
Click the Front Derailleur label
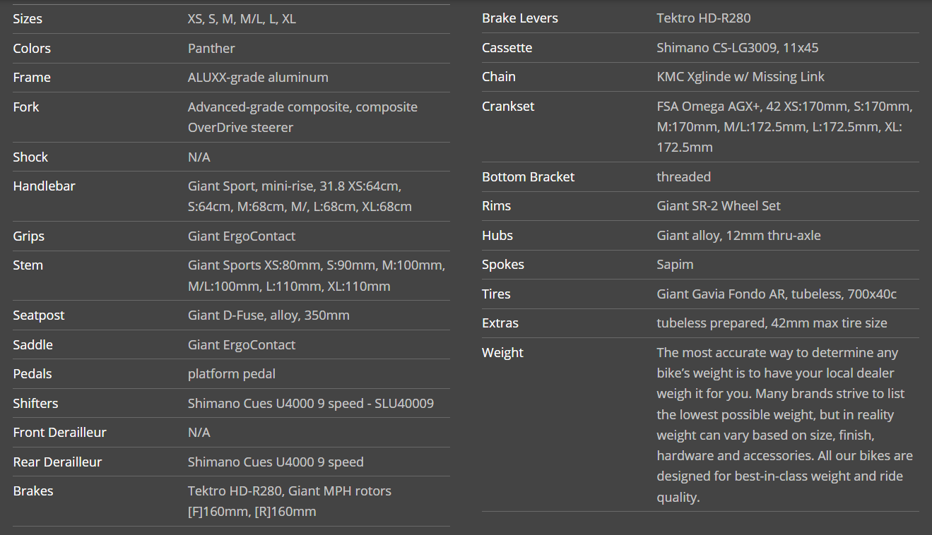click(x=59, y=433)
